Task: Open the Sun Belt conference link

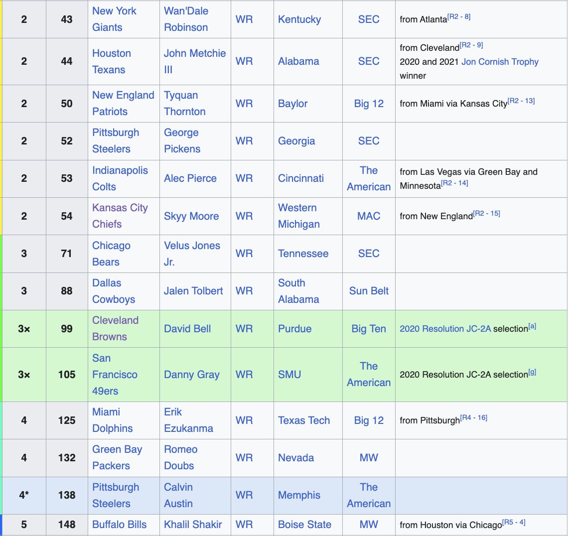Action: point(369,291)
